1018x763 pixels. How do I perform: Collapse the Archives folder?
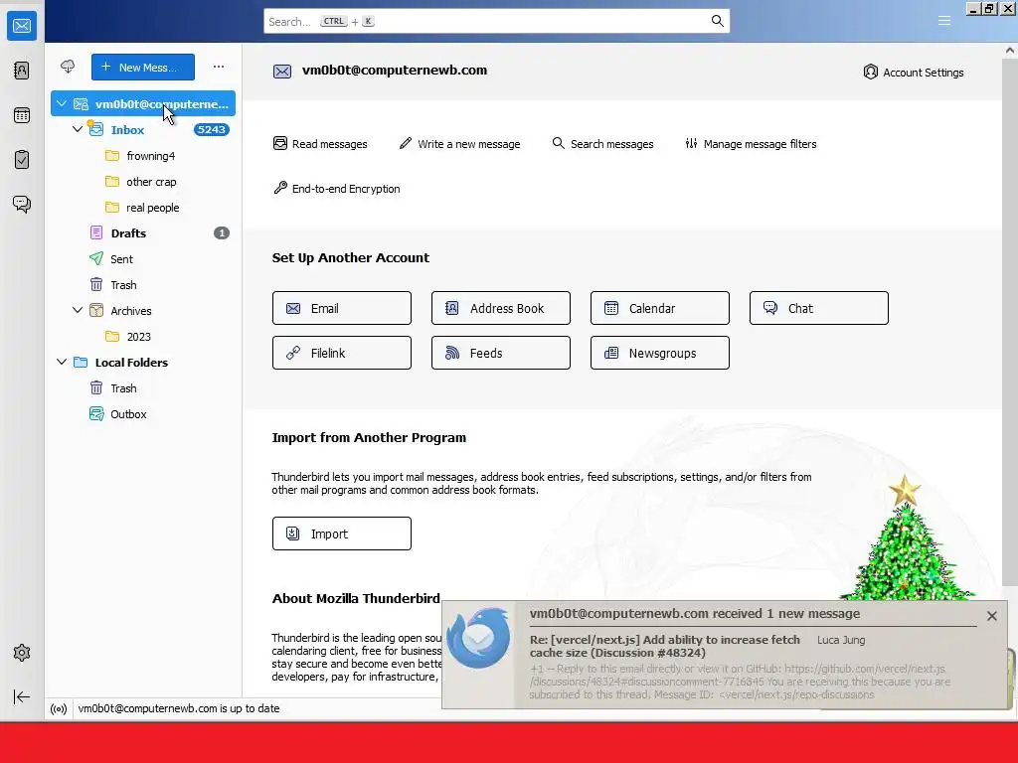pyautogui.click(x=78, y=310)
